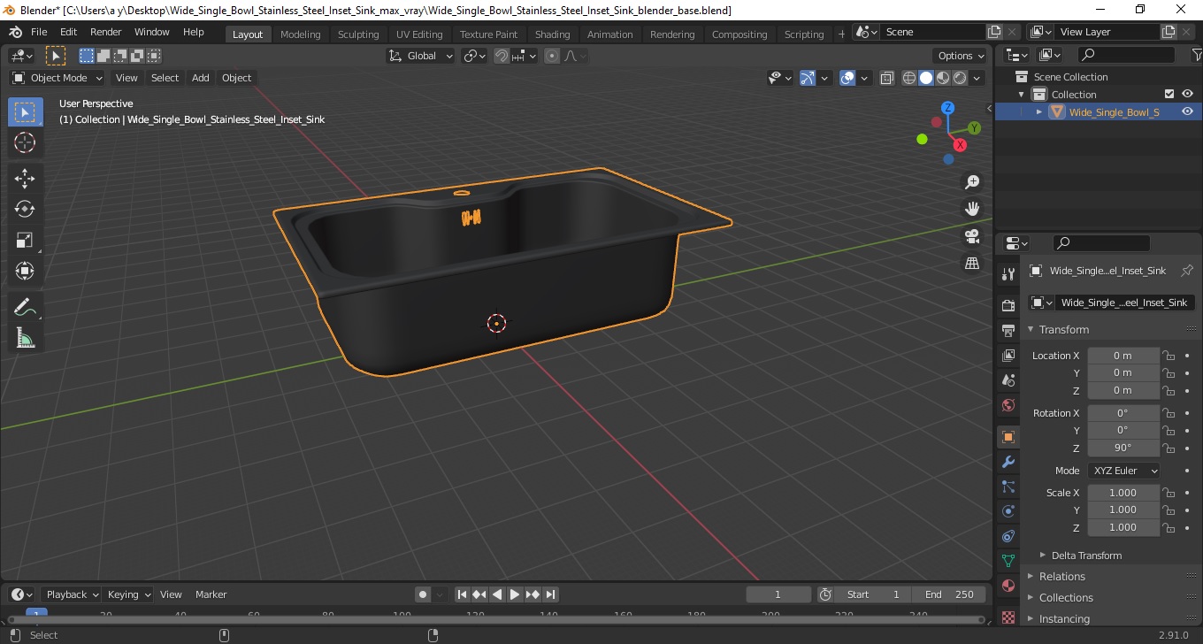Click the Rotation Z 90° field
This screenshot has width=1203, height=644.
pyautogui.click(x=1123, y=448)
